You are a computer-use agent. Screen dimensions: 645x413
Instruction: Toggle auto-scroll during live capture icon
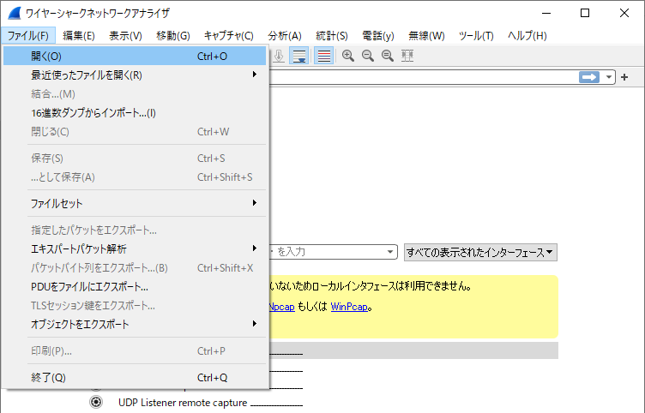coord(299,56)
